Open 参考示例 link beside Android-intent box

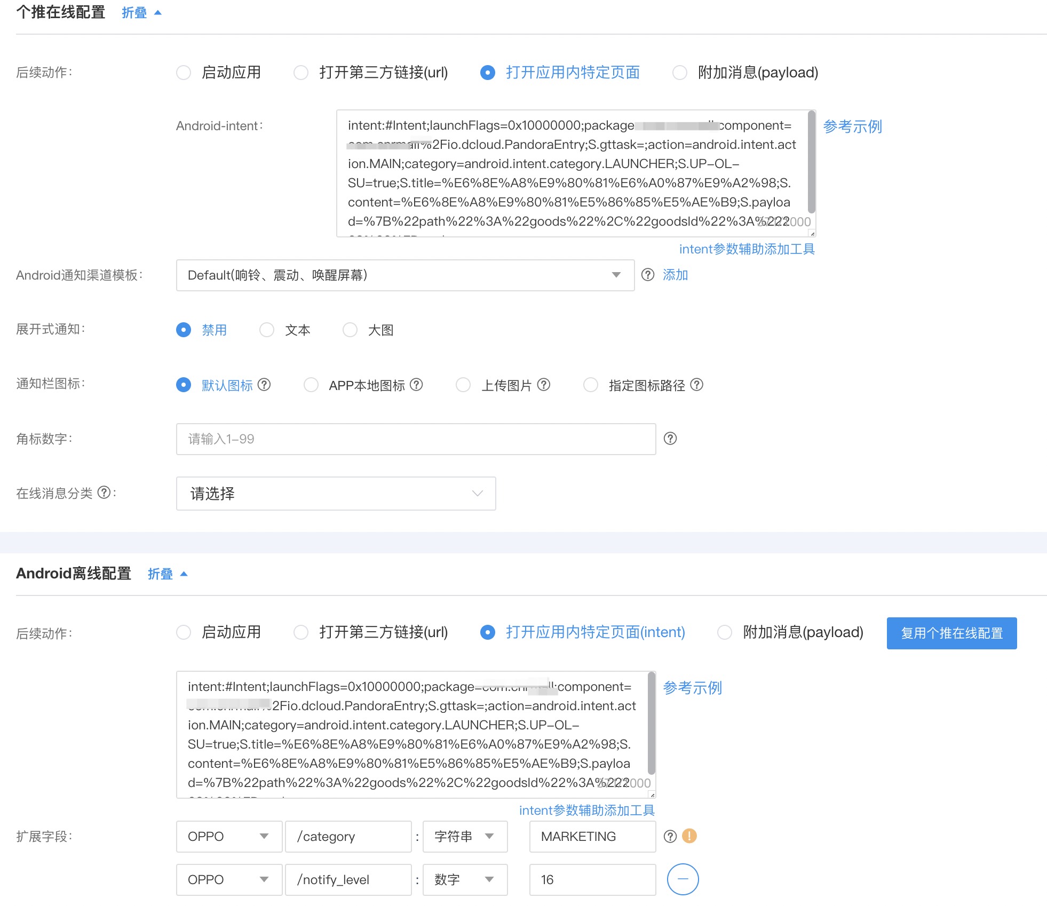(x=852, y=126)
